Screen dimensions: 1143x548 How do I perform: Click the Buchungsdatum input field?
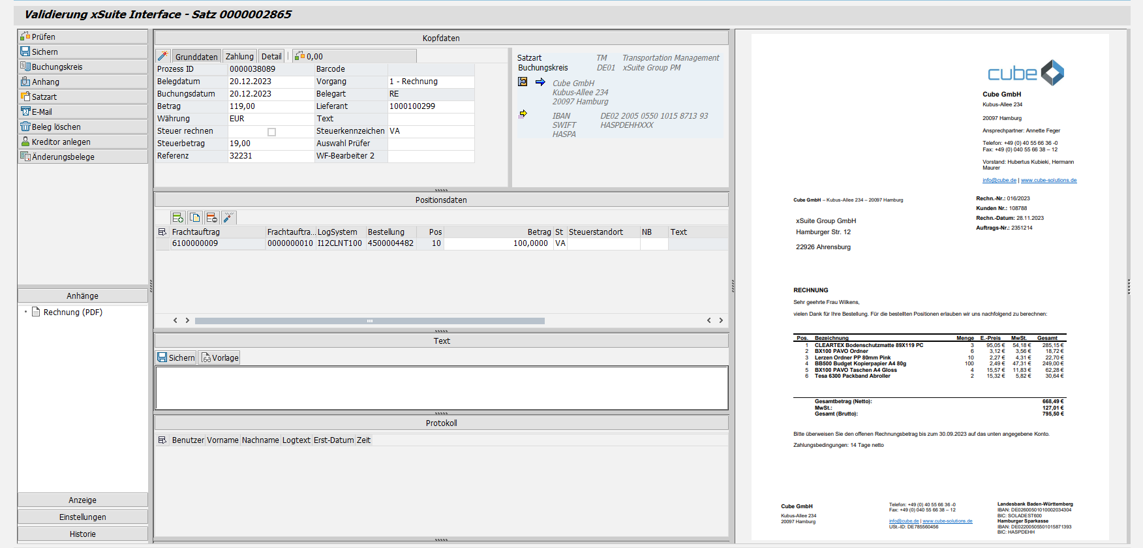[271, 94]
